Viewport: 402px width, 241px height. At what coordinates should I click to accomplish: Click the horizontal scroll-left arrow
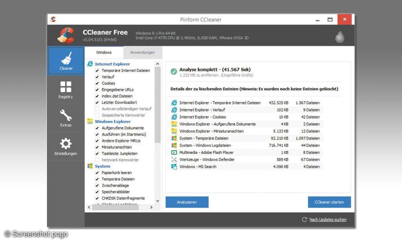point(89,207)
